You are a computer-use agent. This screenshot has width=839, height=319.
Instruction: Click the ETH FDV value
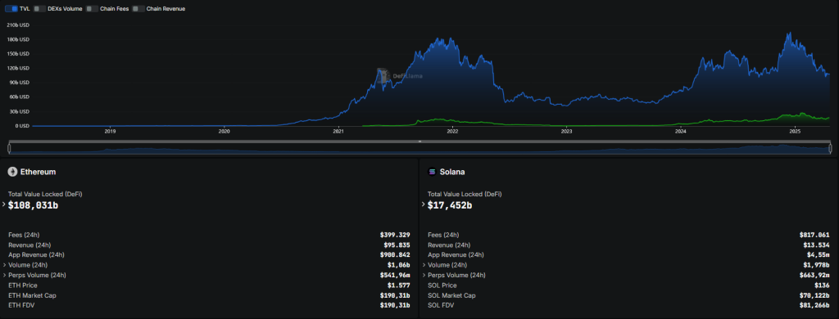click(395, 306)
